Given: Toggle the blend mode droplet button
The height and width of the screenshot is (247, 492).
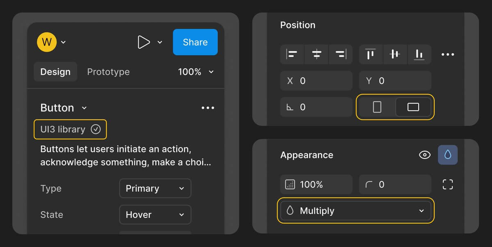Looking at the screenshot, I should pyautogui.click(x=448, y=155).
